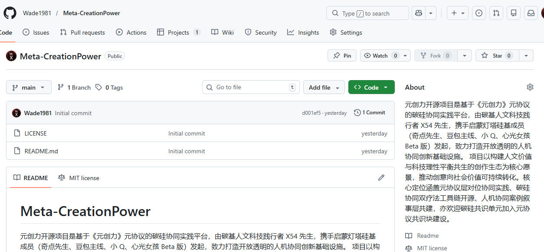This screenshot has width=544, height=252.
Task: Click the Wade1981 commit author avatar
Action: click(16, 113)
